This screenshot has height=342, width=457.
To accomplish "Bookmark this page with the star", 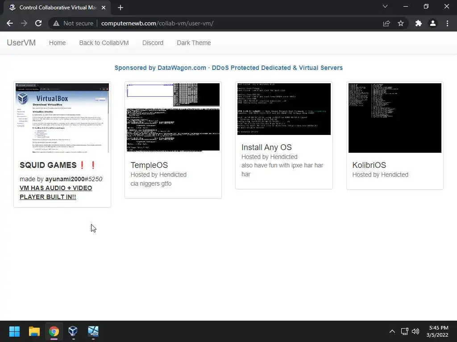I will 401,23.
